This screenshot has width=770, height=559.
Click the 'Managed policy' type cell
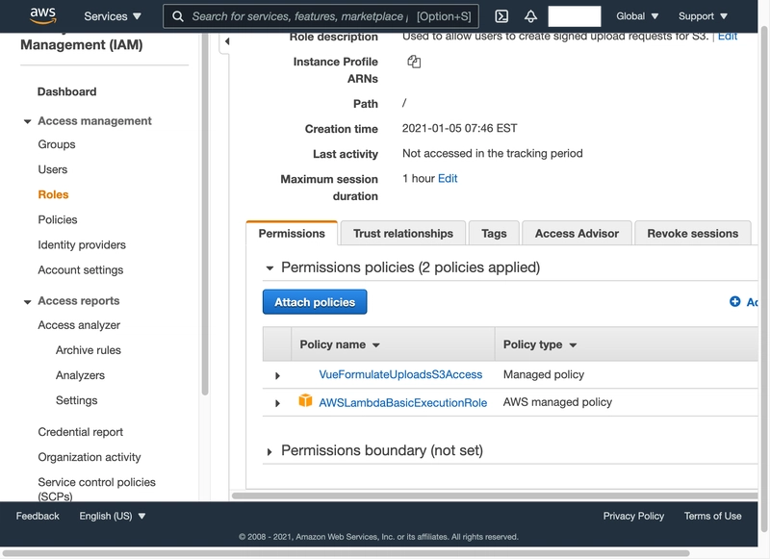tap(544, 374)
